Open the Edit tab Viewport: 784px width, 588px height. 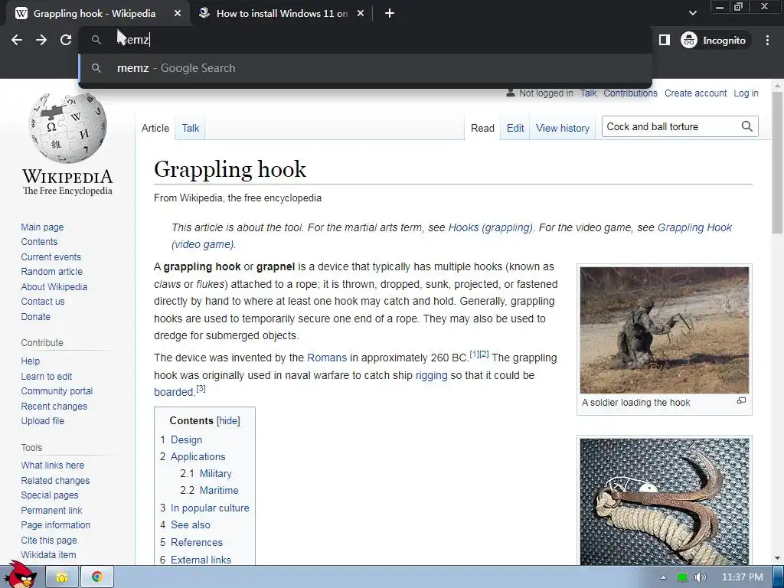(x=515, y=128)
